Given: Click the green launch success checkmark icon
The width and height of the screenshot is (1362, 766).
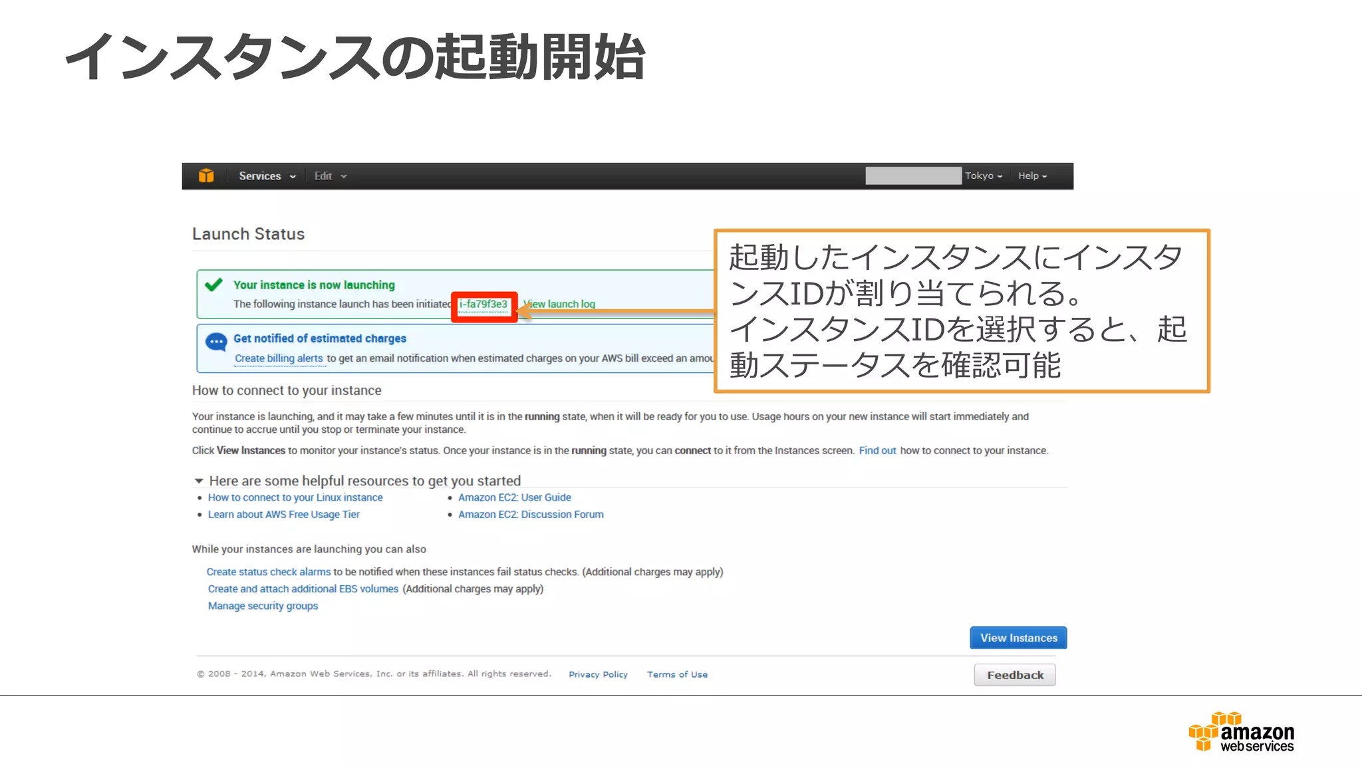Looking at the screenshot, I should [x=213, y=285].
